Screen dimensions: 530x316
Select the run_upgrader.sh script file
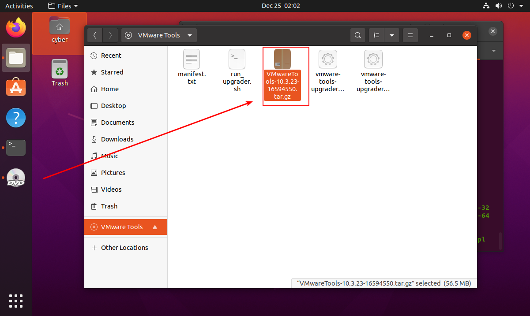click(237, 71)
